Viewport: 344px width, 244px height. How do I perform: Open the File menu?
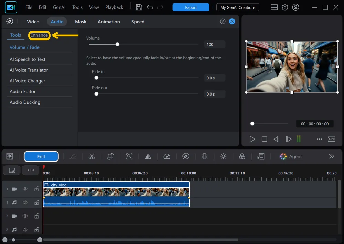pos(29,7)
